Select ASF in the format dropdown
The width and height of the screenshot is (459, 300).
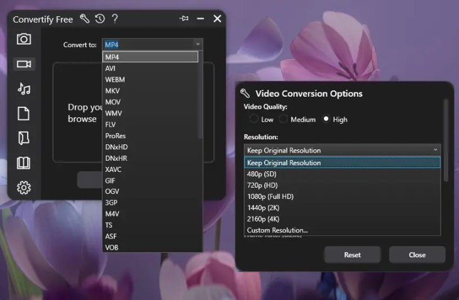[x=150, y=236]
